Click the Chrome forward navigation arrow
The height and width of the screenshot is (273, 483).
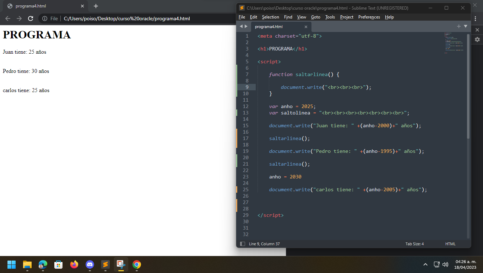19,18
